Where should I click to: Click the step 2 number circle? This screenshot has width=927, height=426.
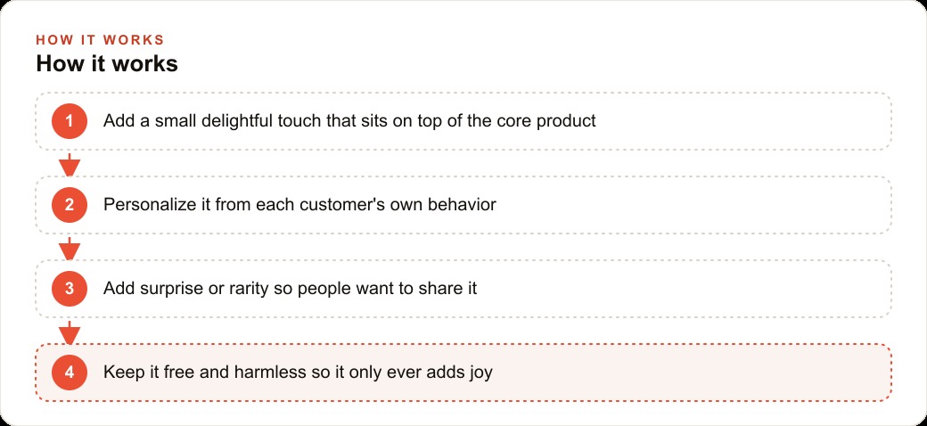70,205
